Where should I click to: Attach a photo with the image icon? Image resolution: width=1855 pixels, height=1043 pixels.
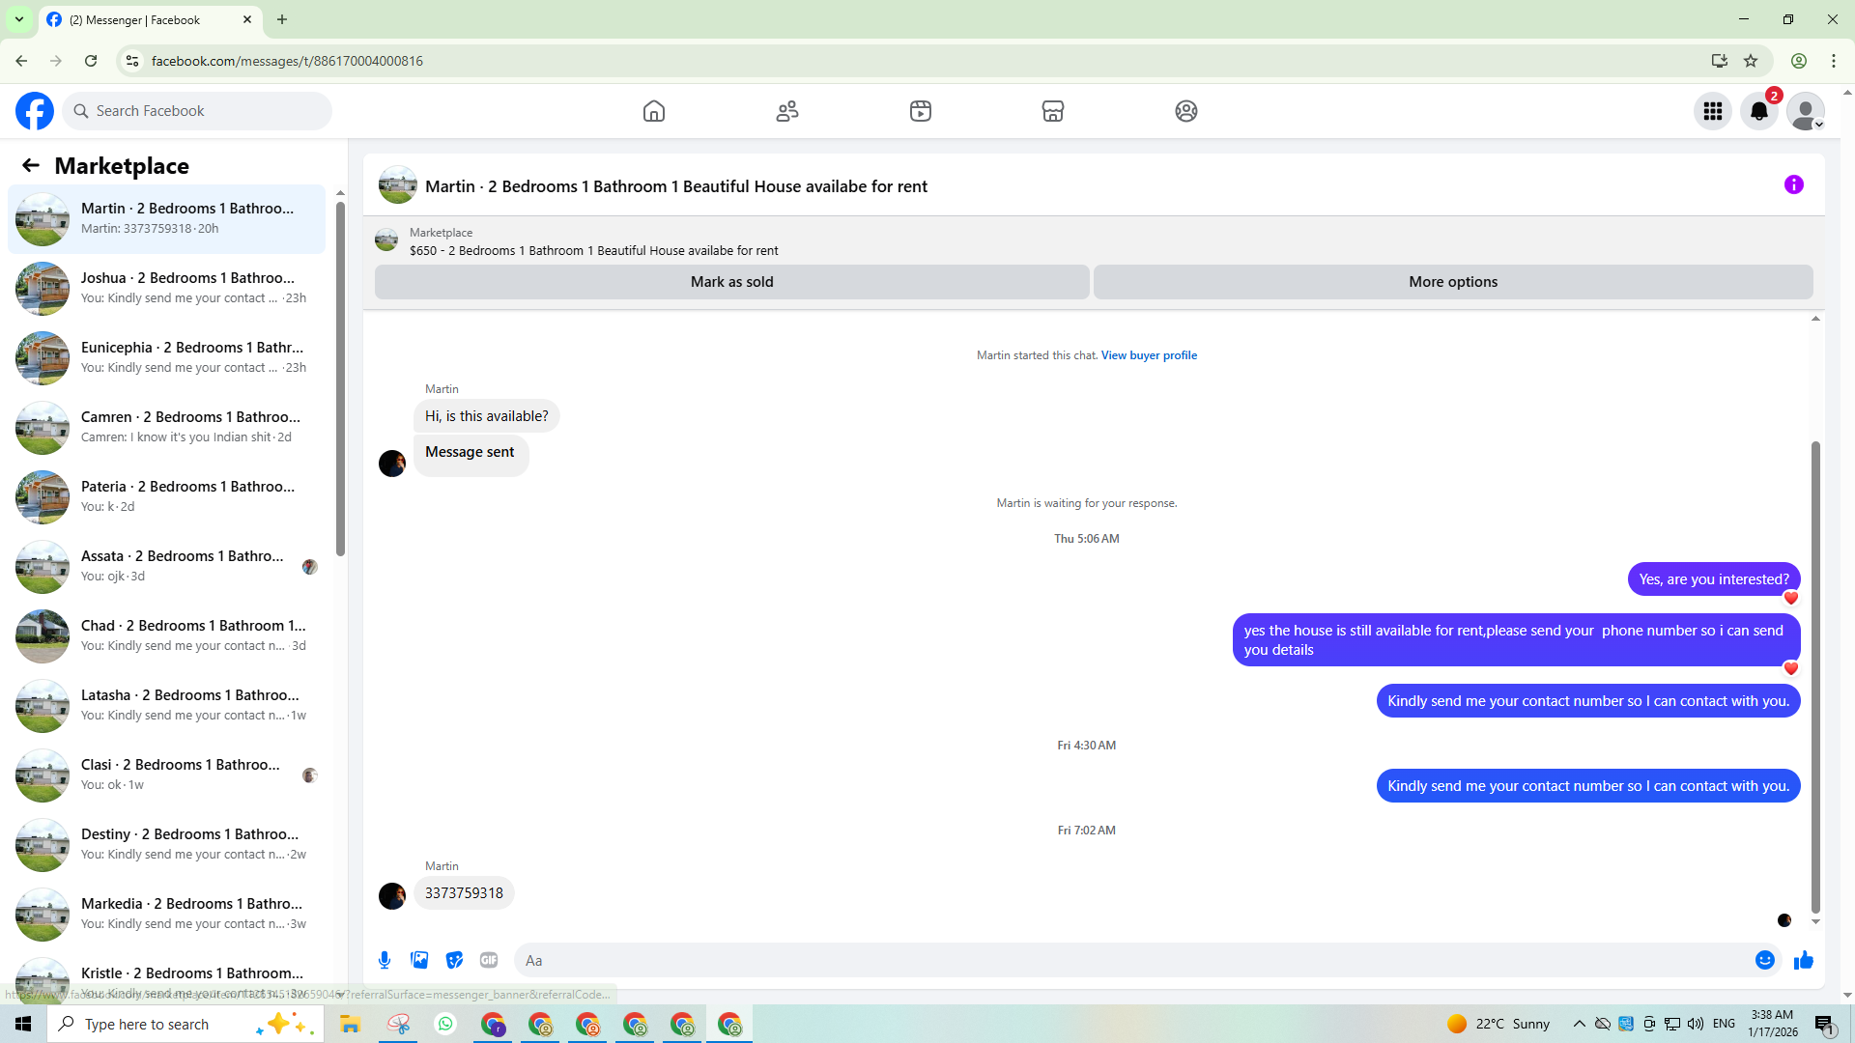click(x=419, y=960)
